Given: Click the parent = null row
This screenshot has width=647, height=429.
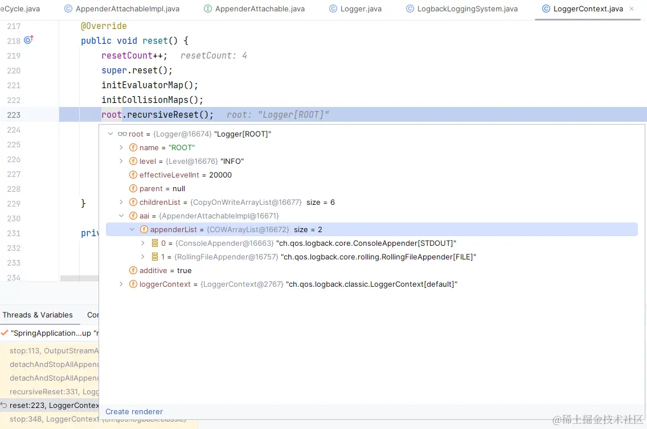Looking at the screenshot, I should tap(372, 188).
